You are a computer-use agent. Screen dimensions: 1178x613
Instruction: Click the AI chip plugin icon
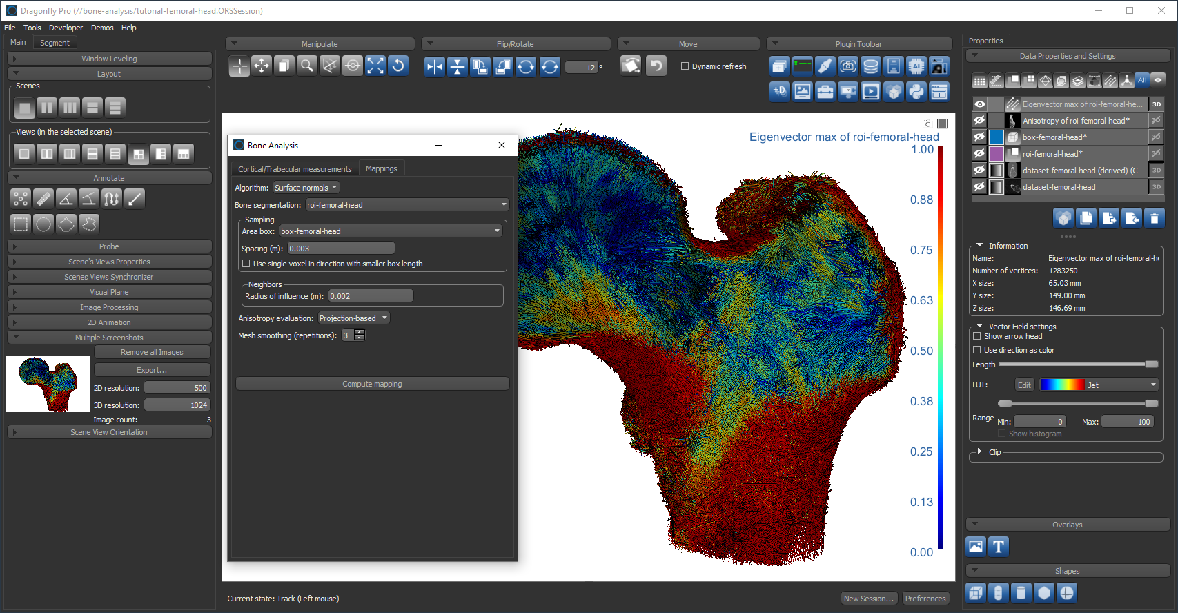(916, 66)
